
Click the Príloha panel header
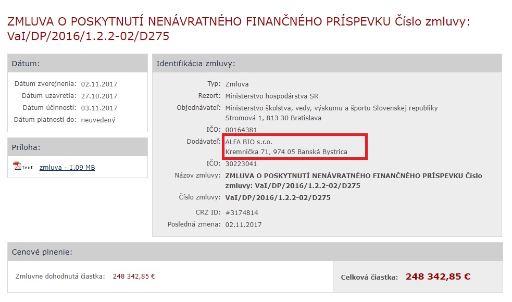tap(78, 147)
